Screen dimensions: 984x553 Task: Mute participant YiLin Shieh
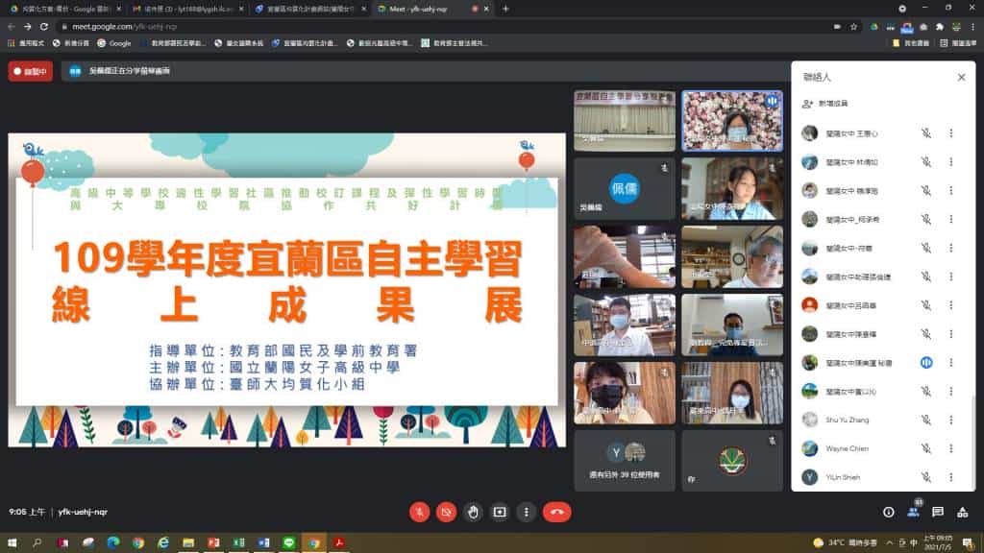point(926,477)
